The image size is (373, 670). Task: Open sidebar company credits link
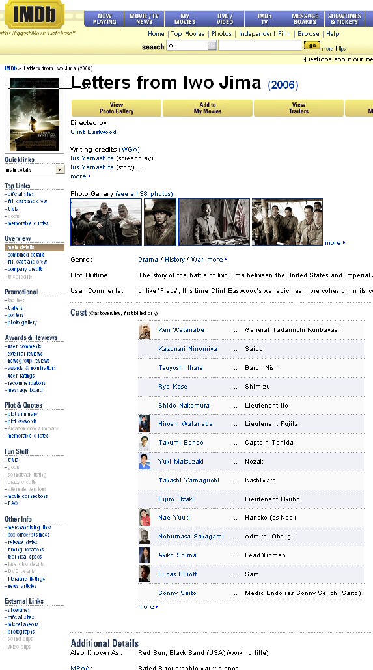click(25, 269)
